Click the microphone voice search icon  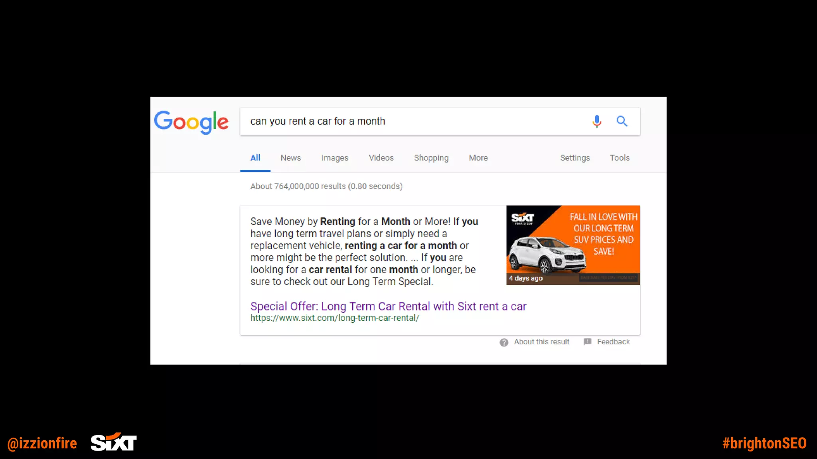point(597,121)
